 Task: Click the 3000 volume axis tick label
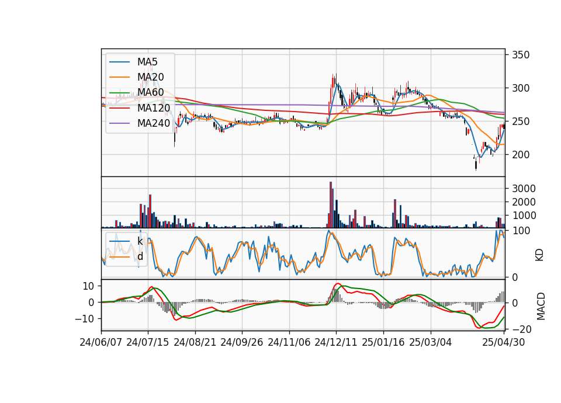point(524,189)
